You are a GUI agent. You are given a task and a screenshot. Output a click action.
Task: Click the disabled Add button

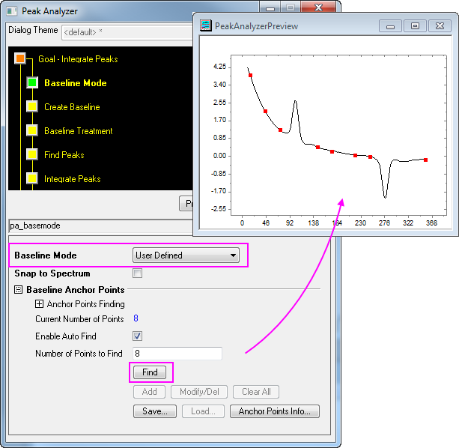[x=149, y=392]
